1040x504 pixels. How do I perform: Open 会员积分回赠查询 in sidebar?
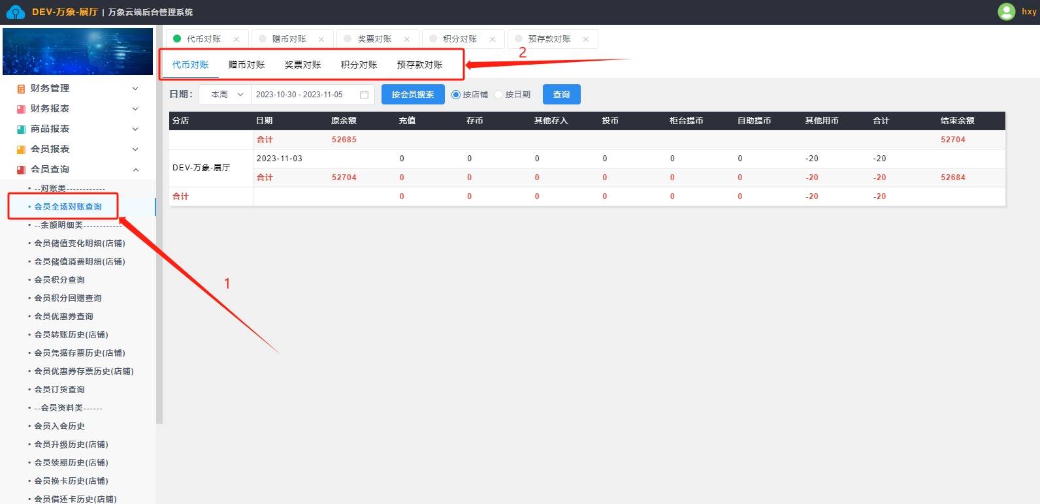click(x=68, y=298)
